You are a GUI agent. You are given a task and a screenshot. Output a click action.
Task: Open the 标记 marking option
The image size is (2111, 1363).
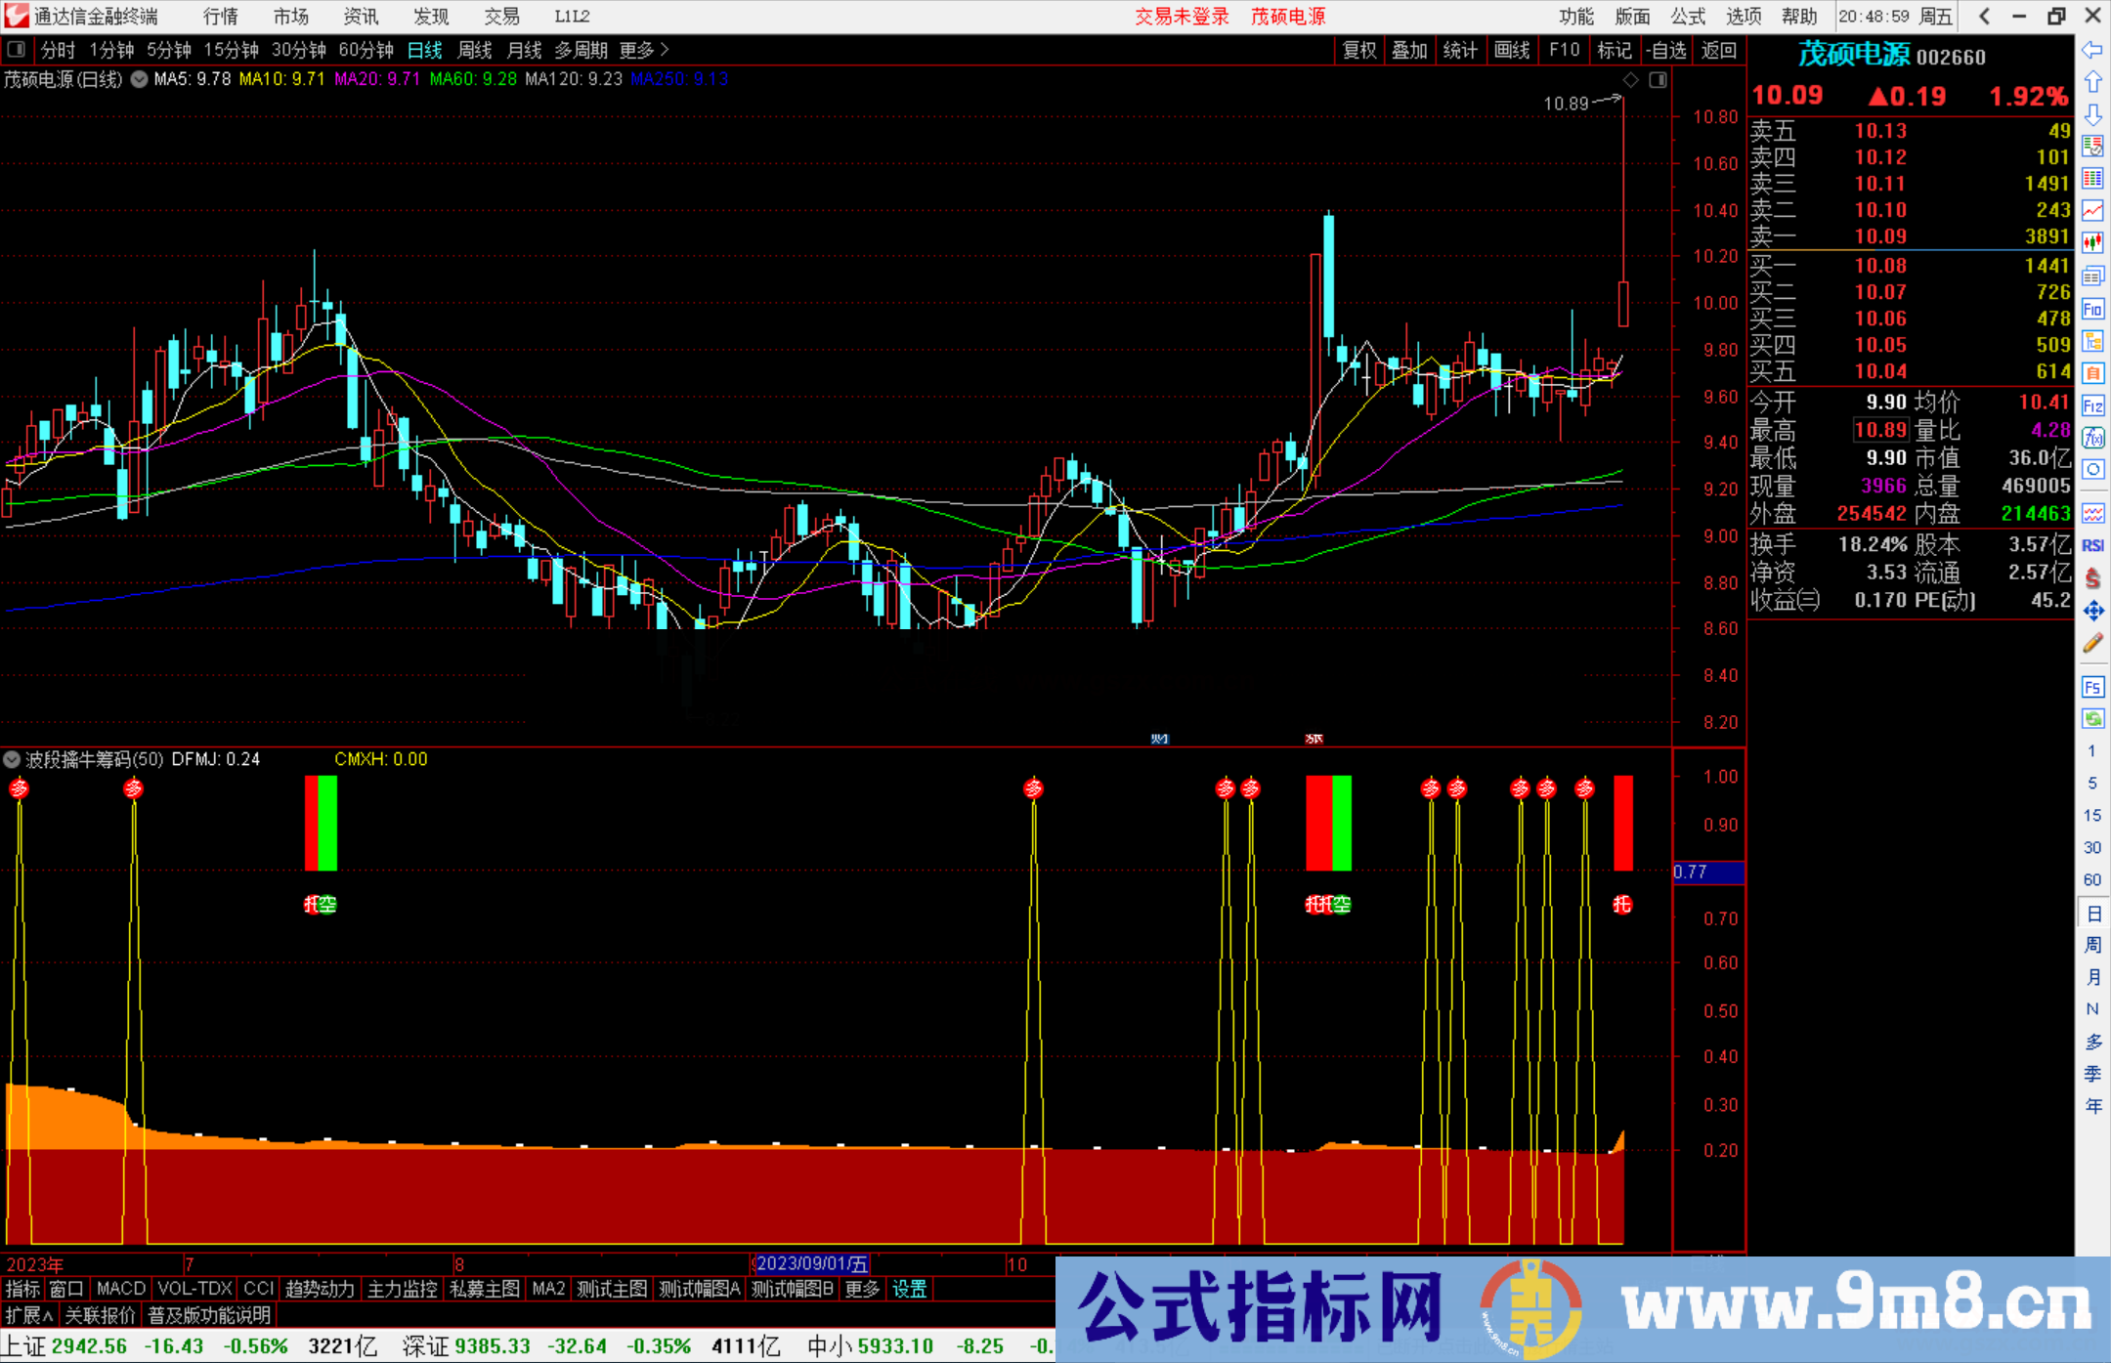pyautogui.click(x=1615, y=50)
